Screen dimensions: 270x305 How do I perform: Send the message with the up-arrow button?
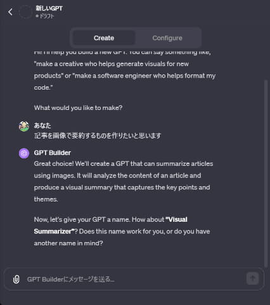point(252,278)
